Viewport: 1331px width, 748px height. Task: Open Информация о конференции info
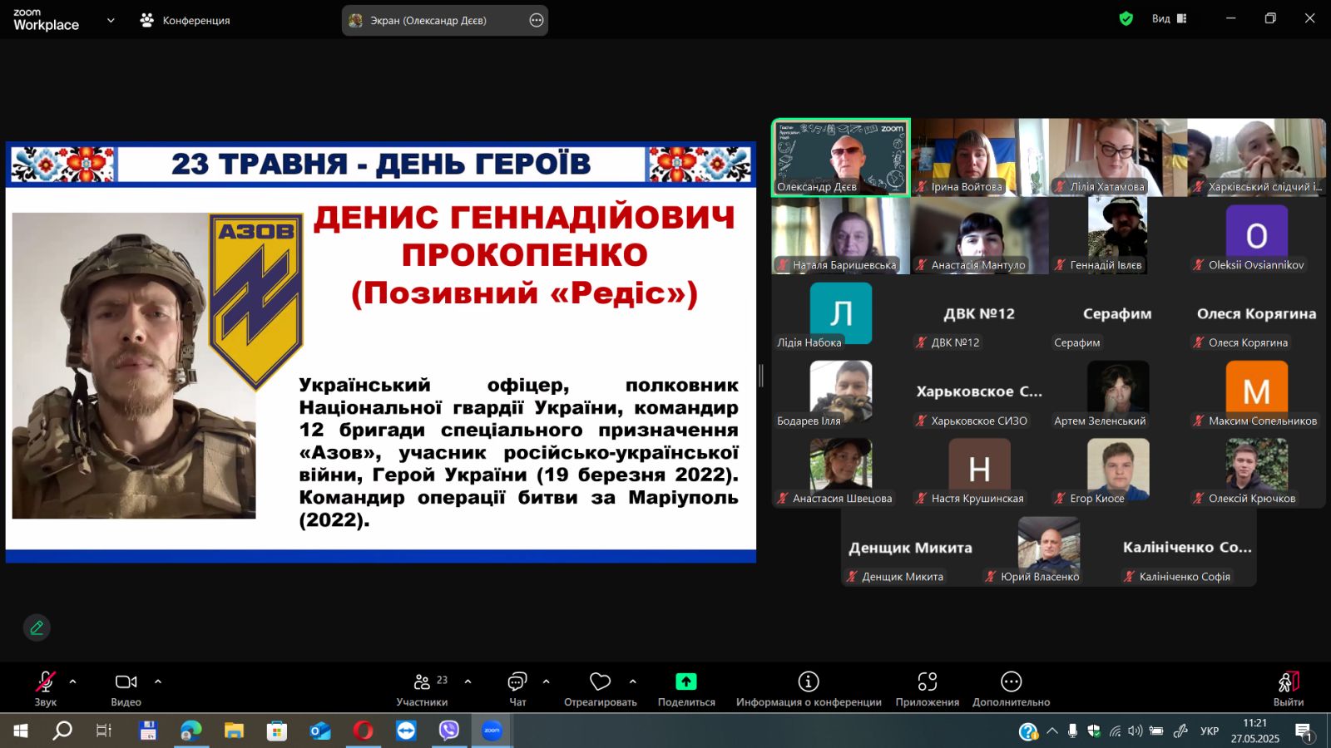[809, 688]
